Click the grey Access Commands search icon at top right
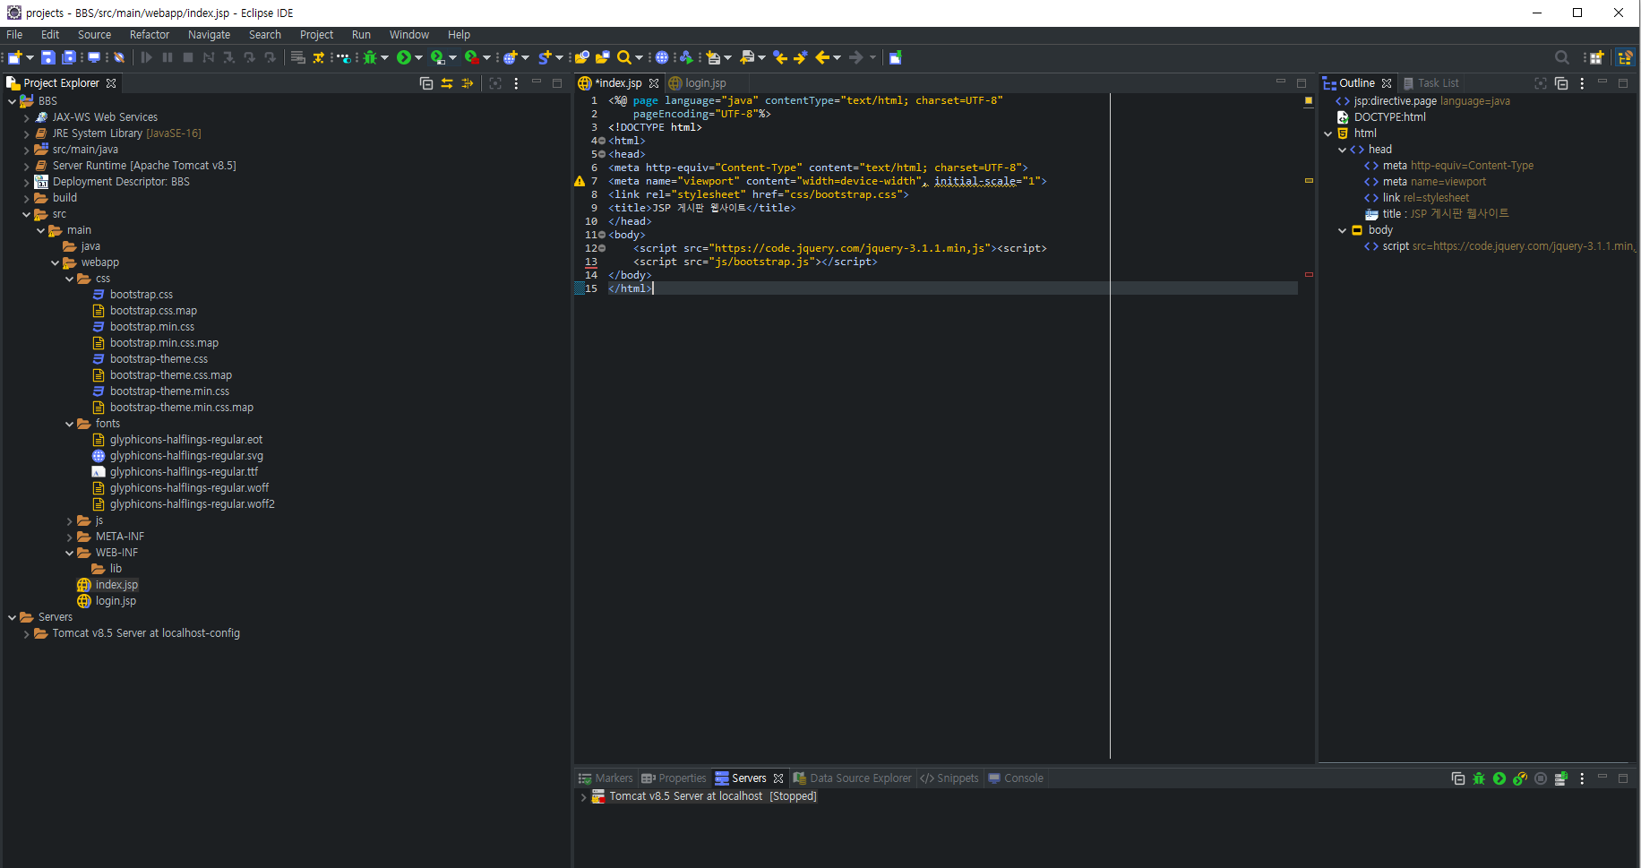Viewport: 1641px width, 868px height. [1562, 57]
